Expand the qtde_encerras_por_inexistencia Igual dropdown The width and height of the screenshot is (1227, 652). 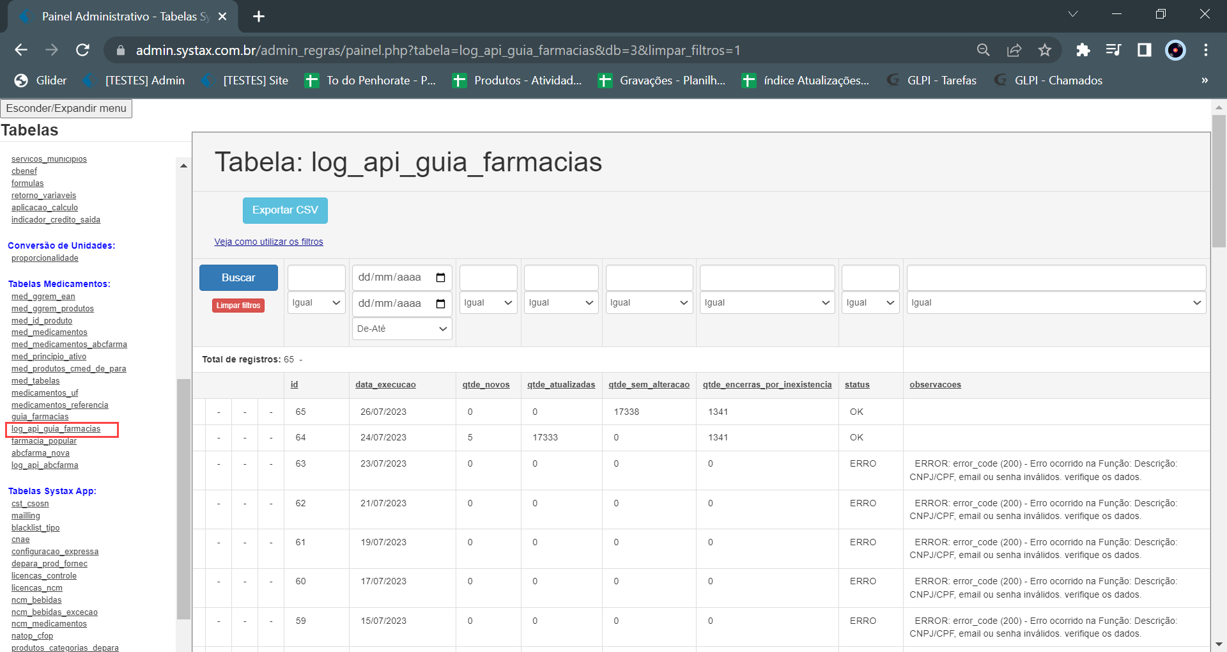768,303
